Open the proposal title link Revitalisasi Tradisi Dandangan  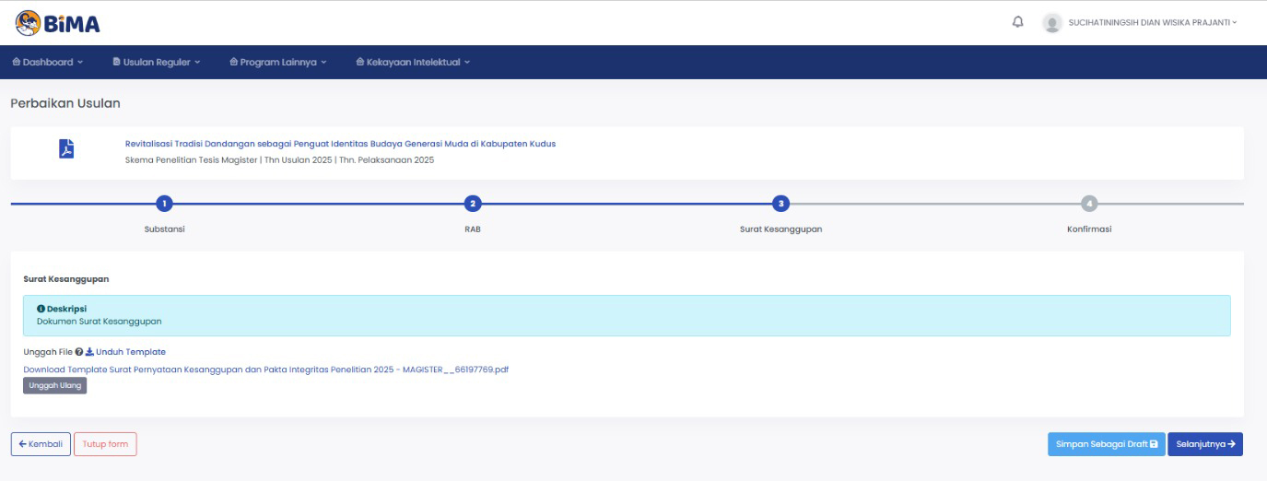340,144
